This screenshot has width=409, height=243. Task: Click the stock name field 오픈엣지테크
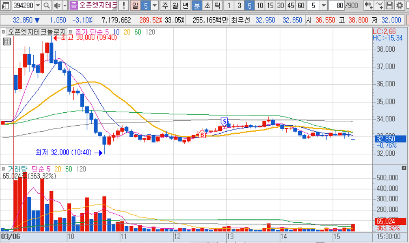tap(98, 5)
